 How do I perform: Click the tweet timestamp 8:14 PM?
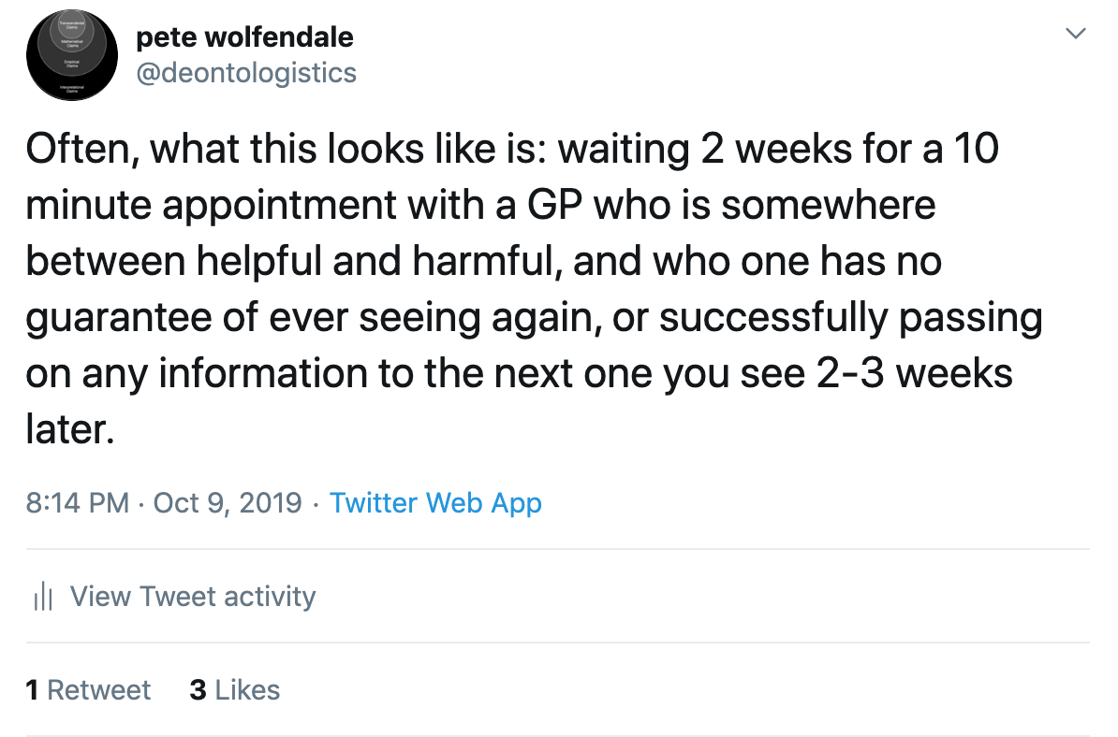[x=78, y=503]
